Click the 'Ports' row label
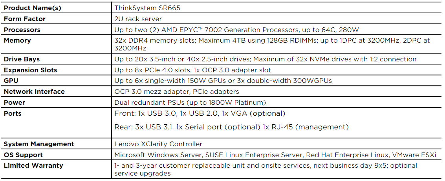The height and width of the screenshot is (181, 445). point(13,113)
